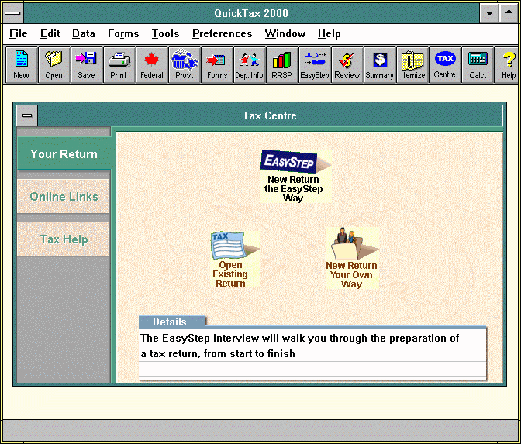
Task: Open the Tax Centre control menu box
Action: [x=27, y=115]
